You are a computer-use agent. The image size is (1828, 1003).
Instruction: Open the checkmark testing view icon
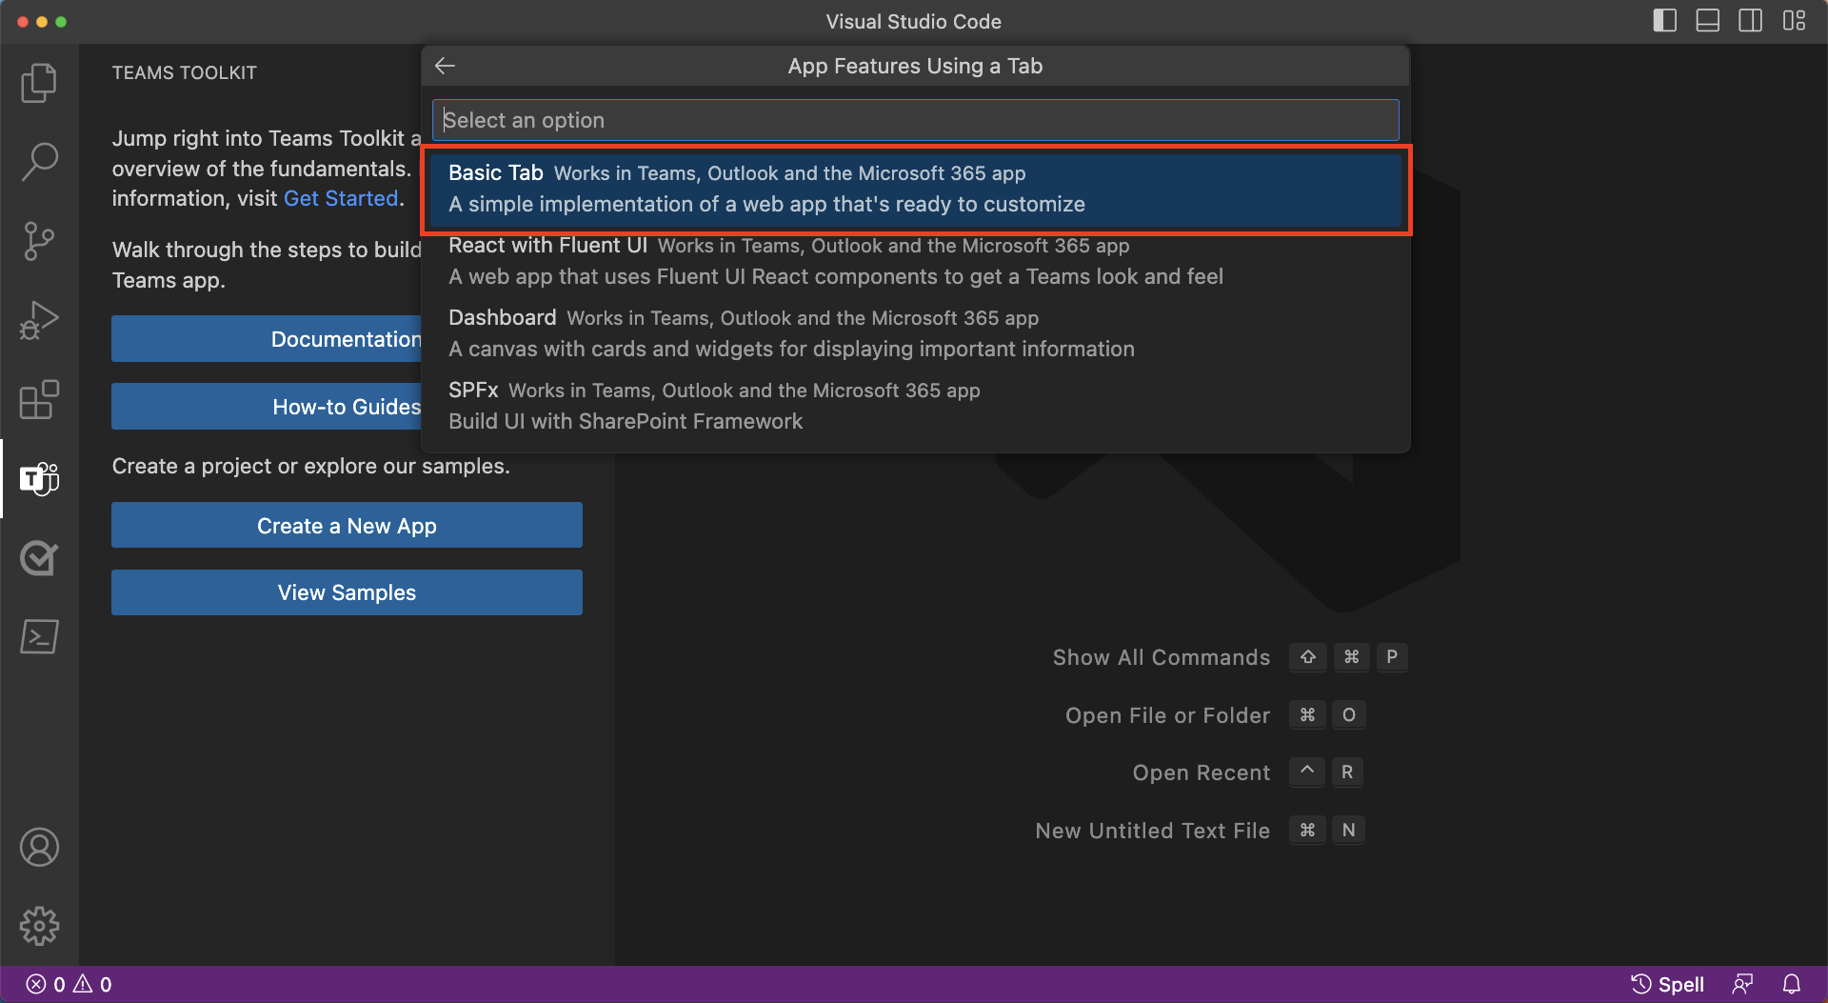(x=39, y=557)
